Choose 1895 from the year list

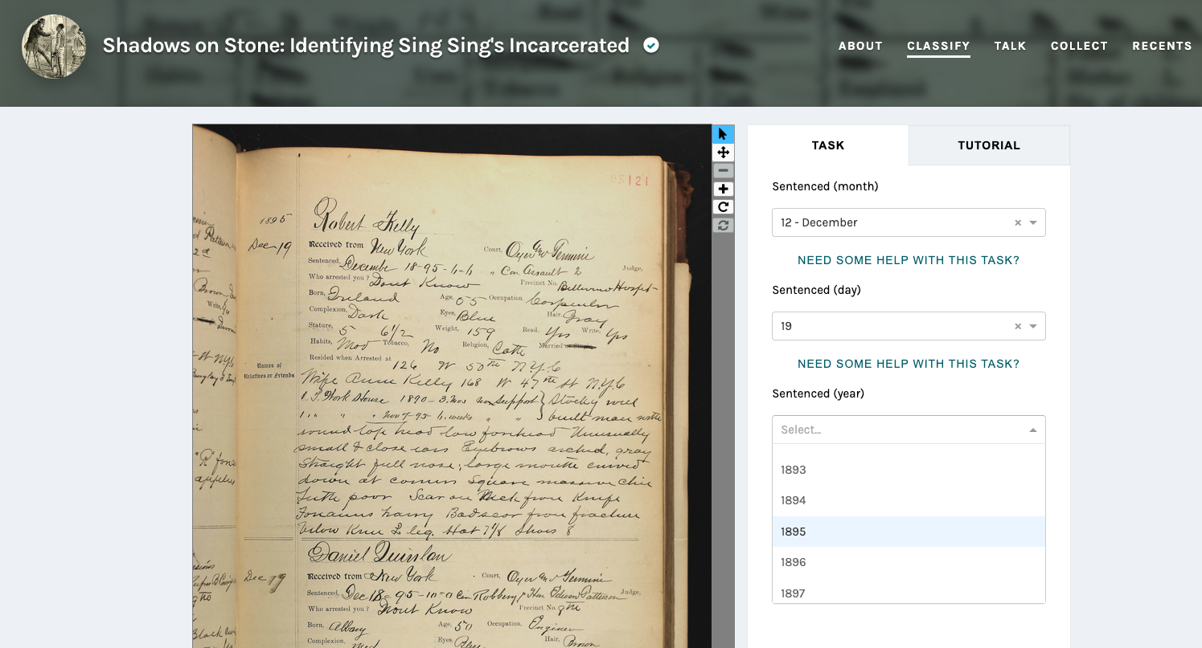[794, 532]
